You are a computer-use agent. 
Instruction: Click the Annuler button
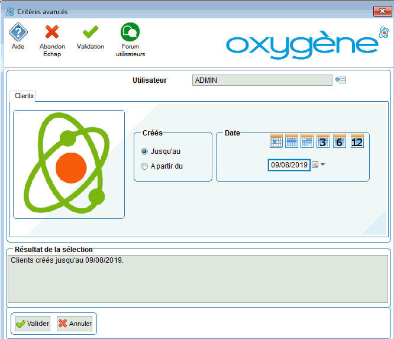(75, 324)
